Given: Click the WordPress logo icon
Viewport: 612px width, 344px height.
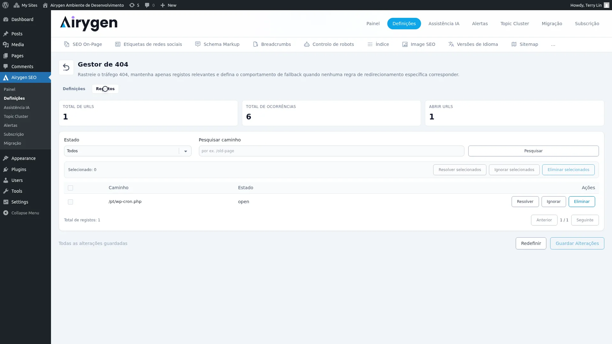Looking at the screenshot, I should click(x=5, y=5).
